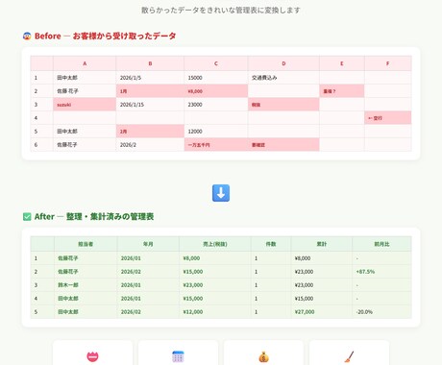Select column A header in Before table
Image resolution: width=442 pixels, height=365 pixels.
click(85, 63)
